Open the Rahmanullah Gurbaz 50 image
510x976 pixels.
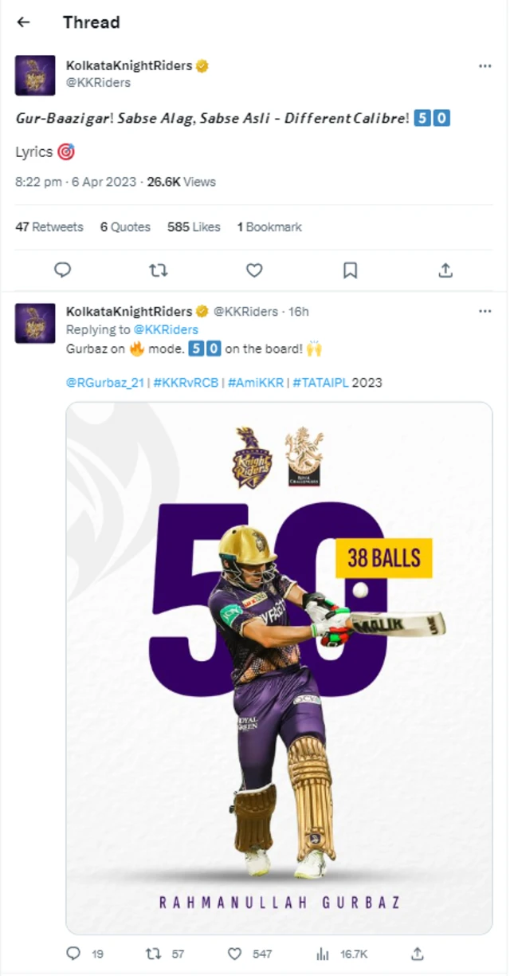tap(279, 668)
